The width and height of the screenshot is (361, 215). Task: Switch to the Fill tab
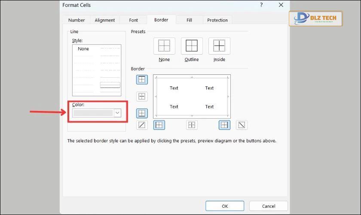(x=189, y=20)
